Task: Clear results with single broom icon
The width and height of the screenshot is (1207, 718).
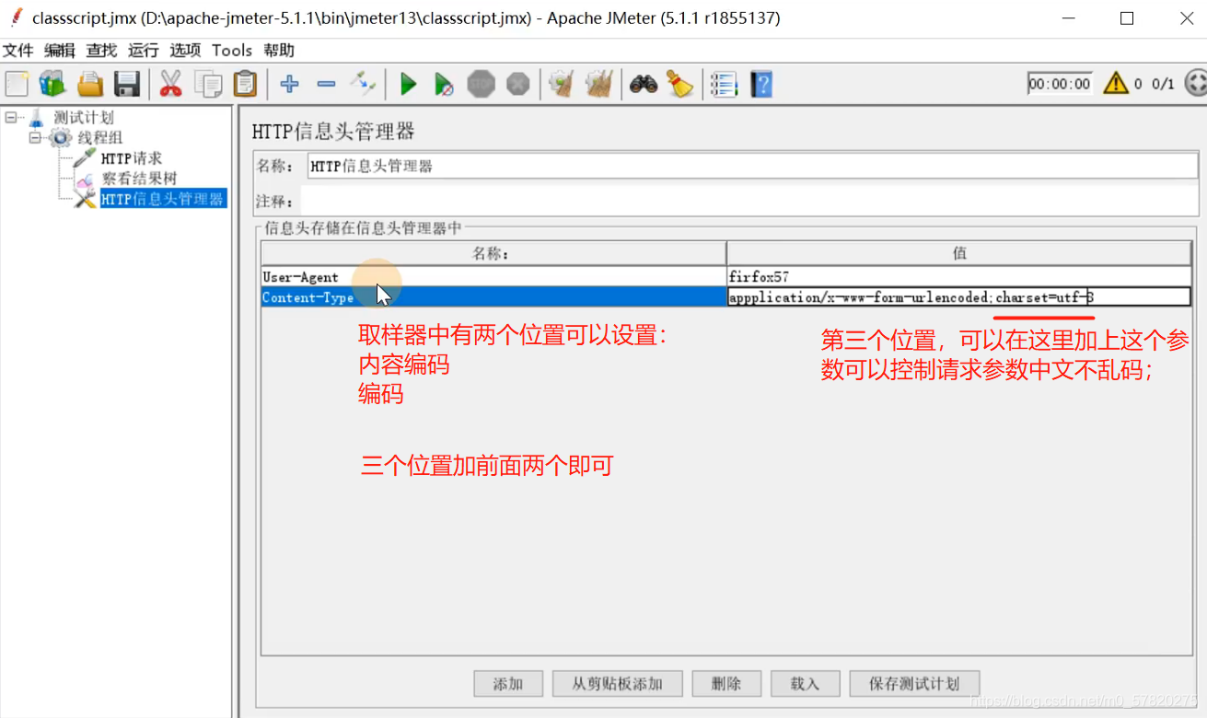Action: (x=562, y=84)
